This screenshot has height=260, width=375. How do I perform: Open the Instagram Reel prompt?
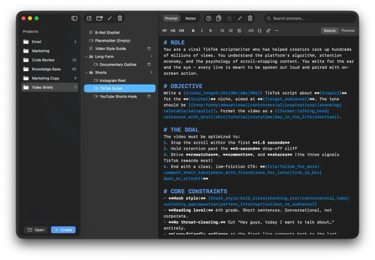tap(120, 81)
